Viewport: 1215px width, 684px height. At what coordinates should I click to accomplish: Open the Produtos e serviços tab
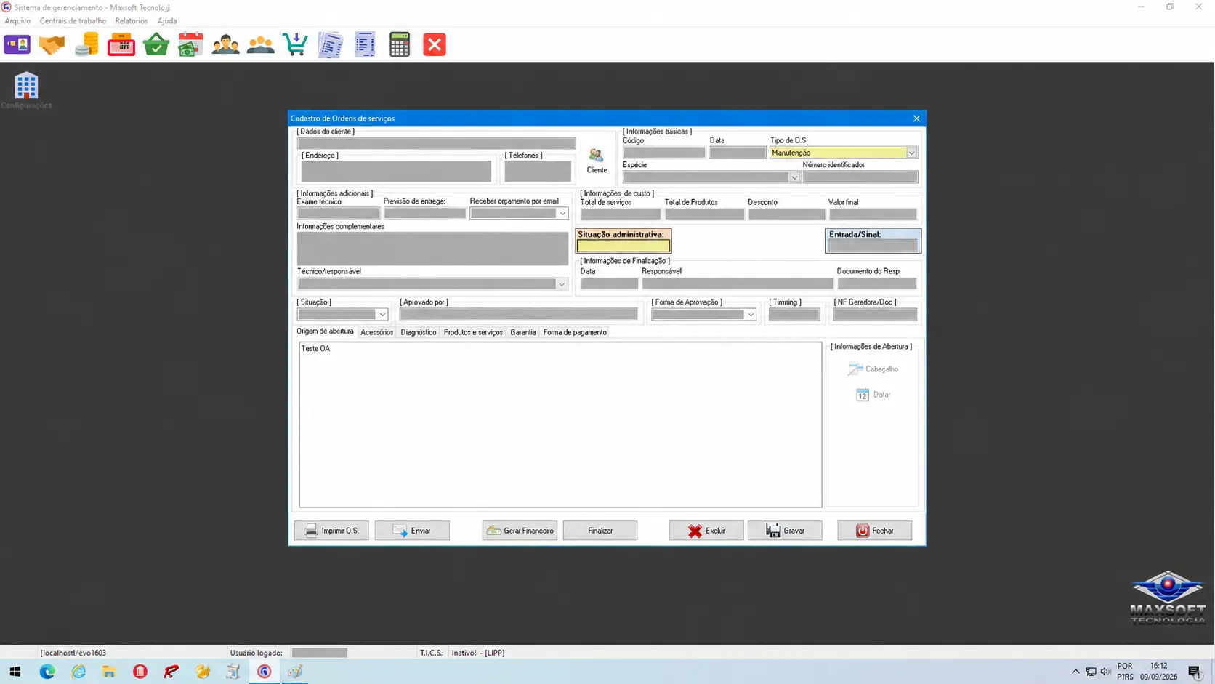pos(473,332)
